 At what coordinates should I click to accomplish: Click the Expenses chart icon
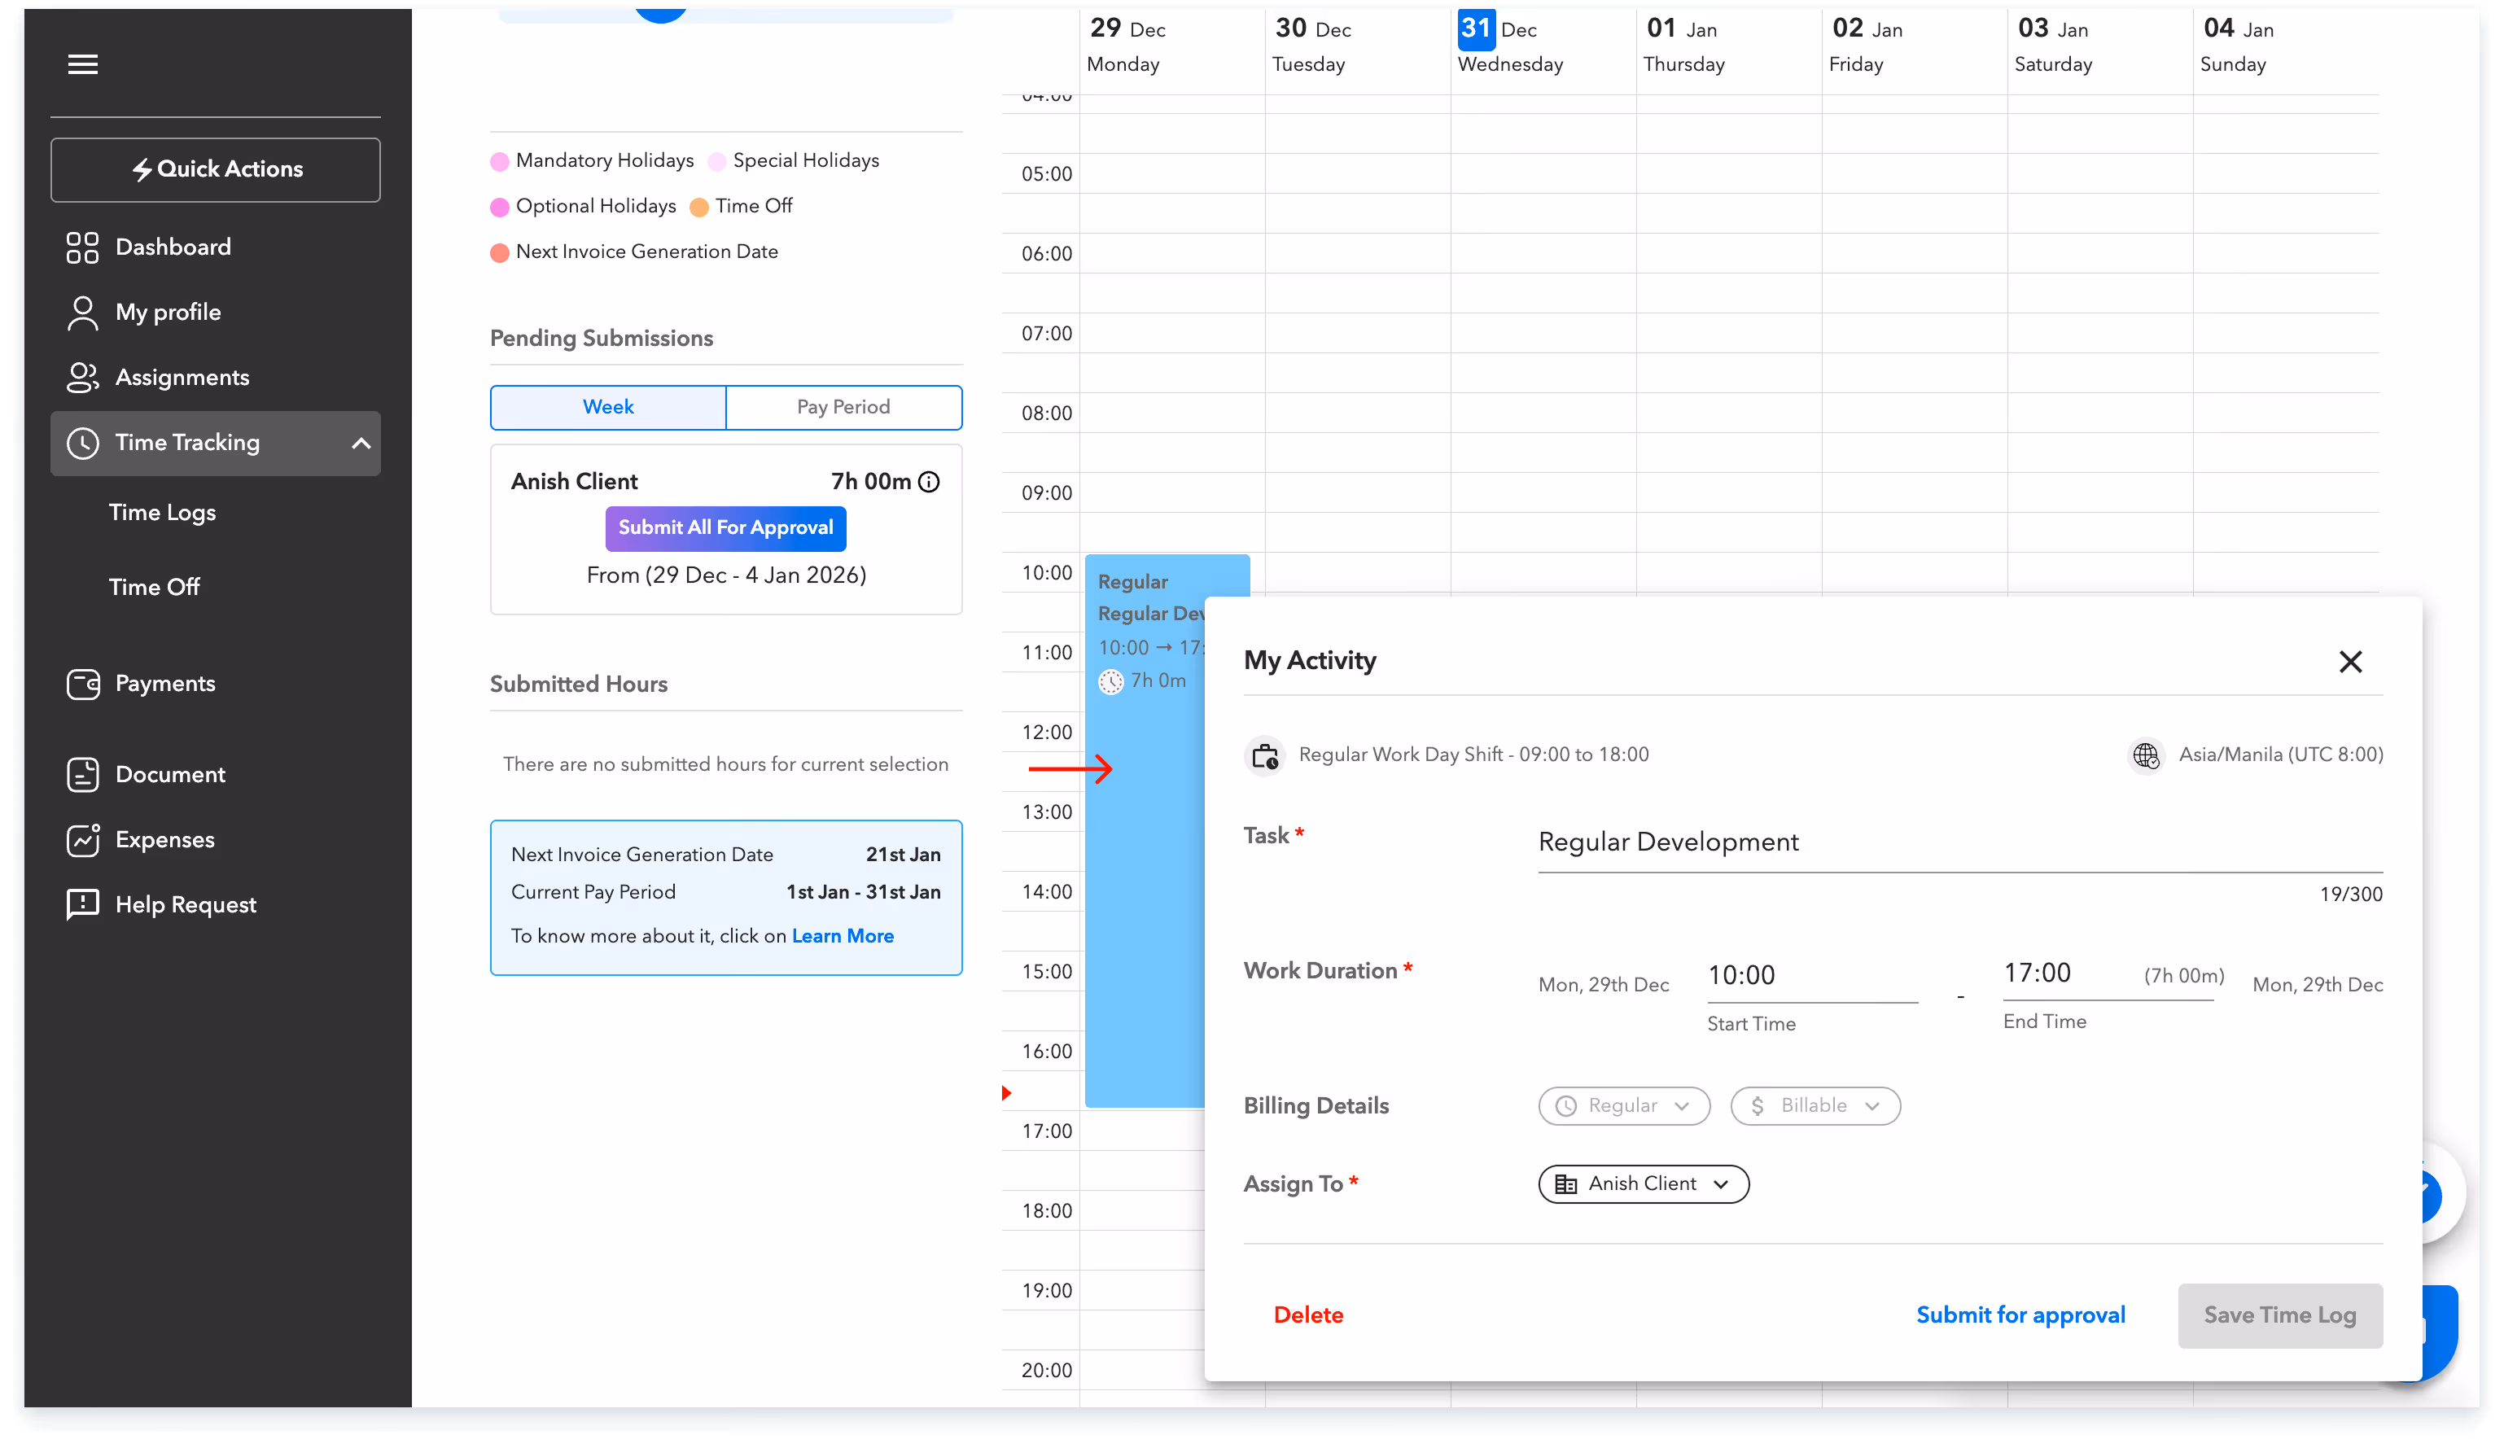82,840
